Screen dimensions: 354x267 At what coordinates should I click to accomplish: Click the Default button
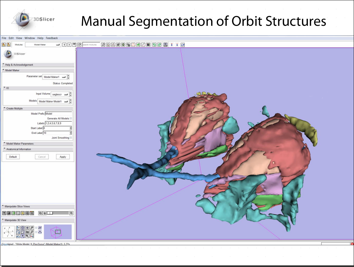pyautogui.click(x=13, y=157)
